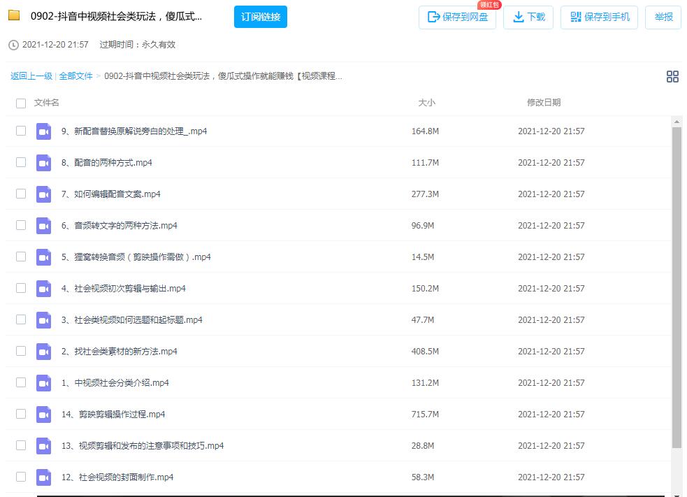687x497 pixels.
Task: Open file 4、社会视频初次剪辑与输出.mp4
Action: point(123,289)
